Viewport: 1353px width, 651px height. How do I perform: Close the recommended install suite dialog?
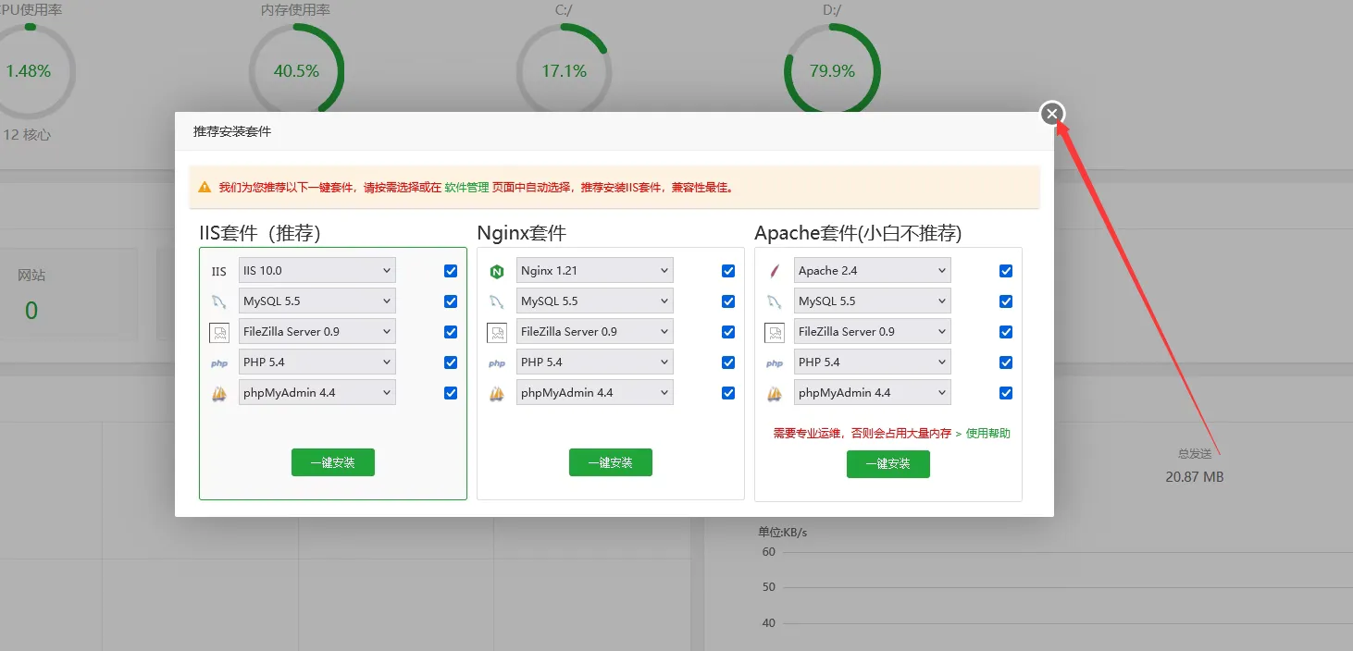point(1051,114)
